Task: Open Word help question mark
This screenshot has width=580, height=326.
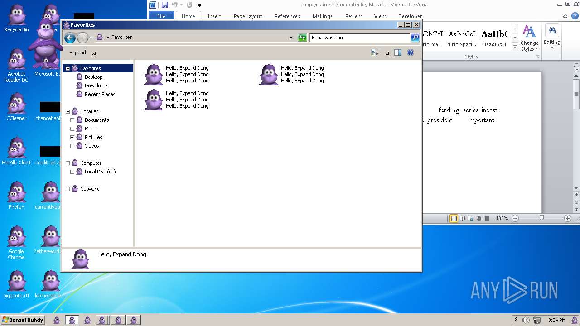Action: pyautogui.click(x=575, y=16)
